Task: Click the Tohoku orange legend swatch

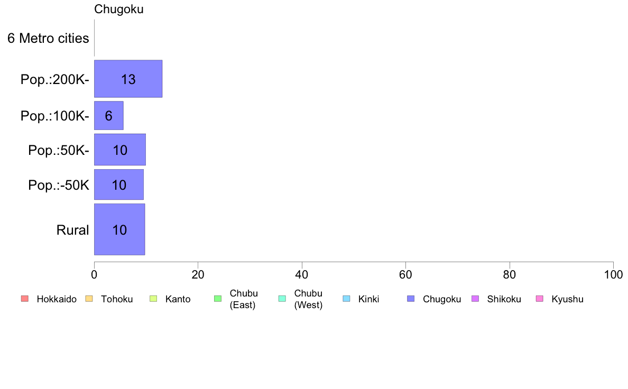Action: (89, 299)
